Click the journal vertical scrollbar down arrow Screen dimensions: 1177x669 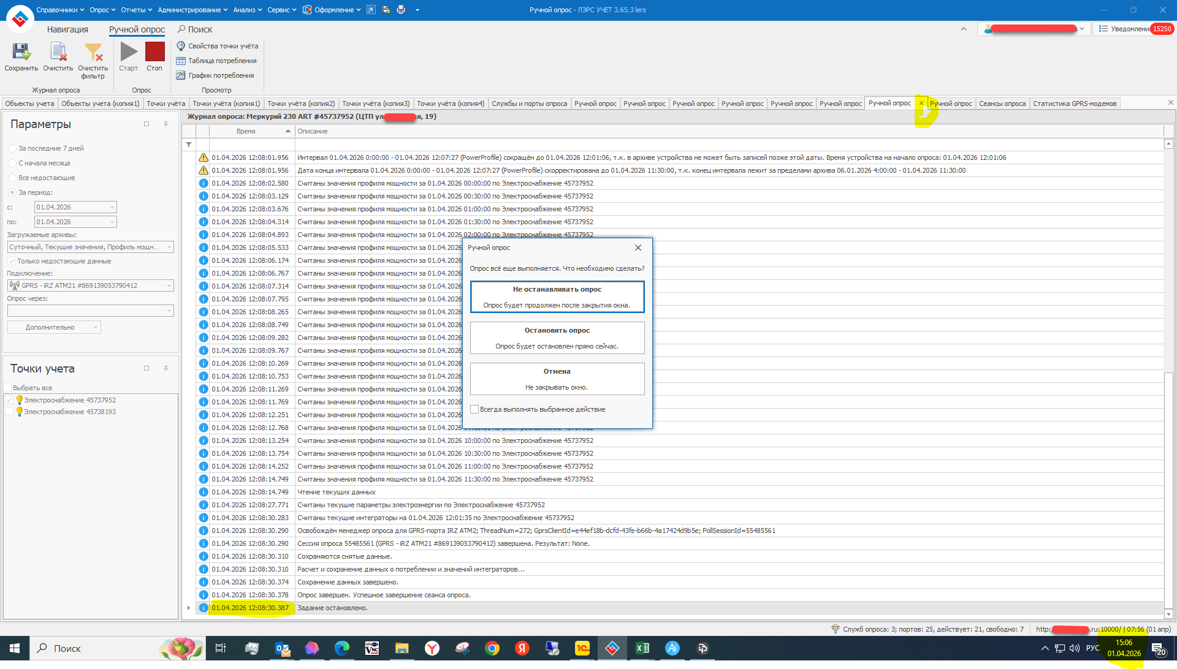pyautogui.click(x=1168, y=614)
